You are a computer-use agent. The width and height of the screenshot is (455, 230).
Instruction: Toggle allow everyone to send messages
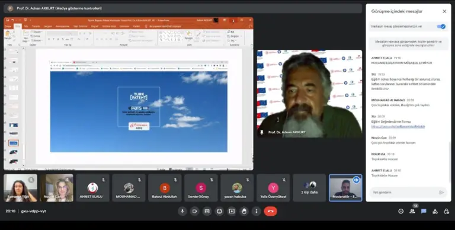point(441,27)
